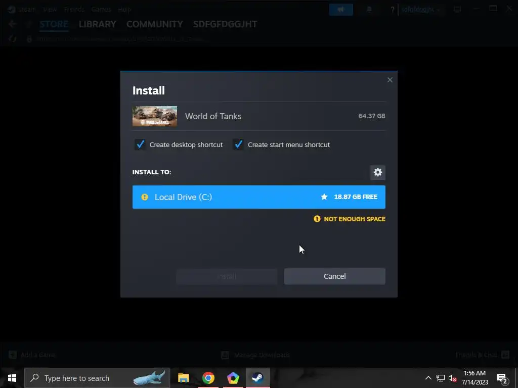The height and width of the screenshot is (388, 518).
Task: Open Steam notifications bell
Action: 369,10
